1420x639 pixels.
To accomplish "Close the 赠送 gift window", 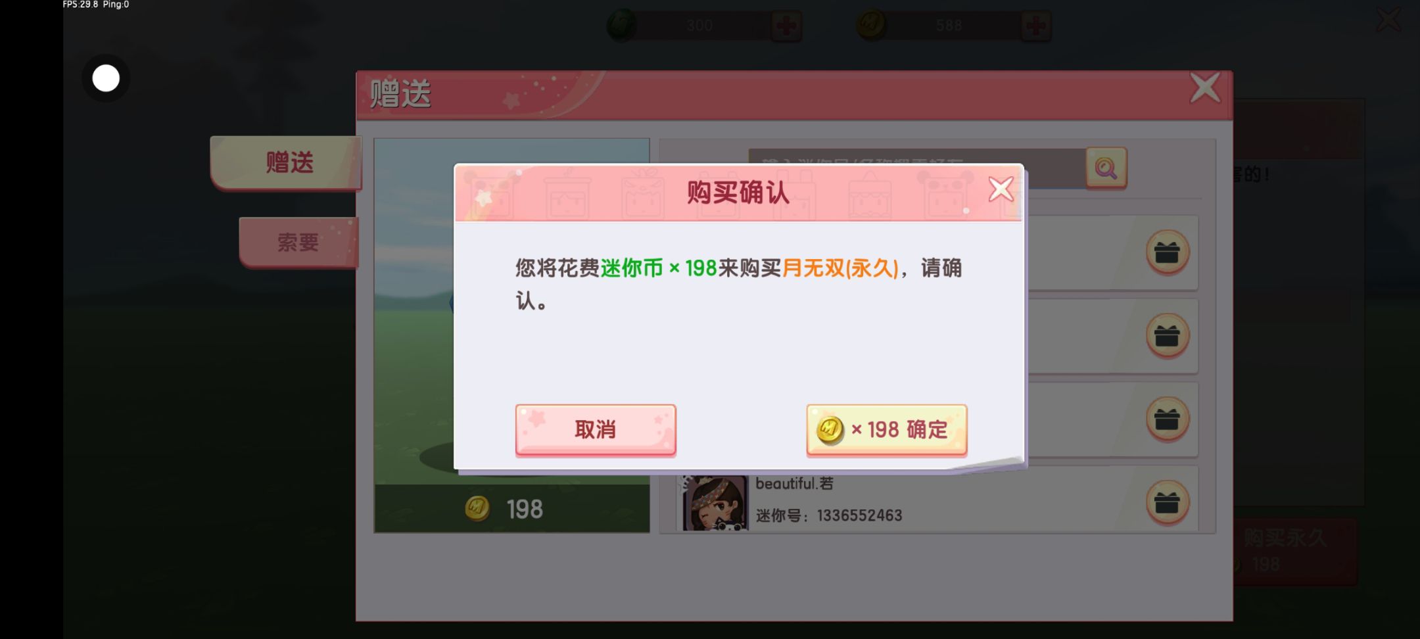I will [x=1205, y=88].
